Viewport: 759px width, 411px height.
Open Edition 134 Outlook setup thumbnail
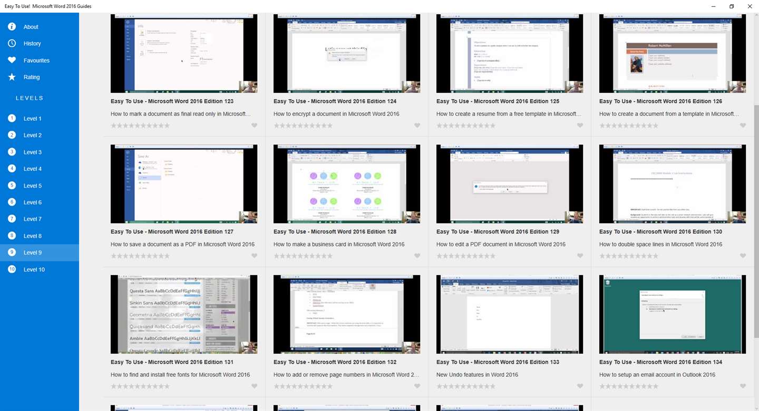click(673, 314)
